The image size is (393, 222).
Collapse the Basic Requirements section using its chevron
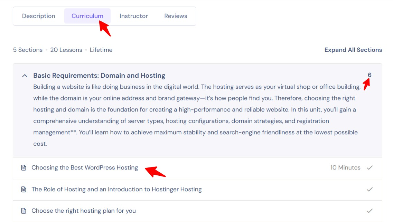pos(25,76)
